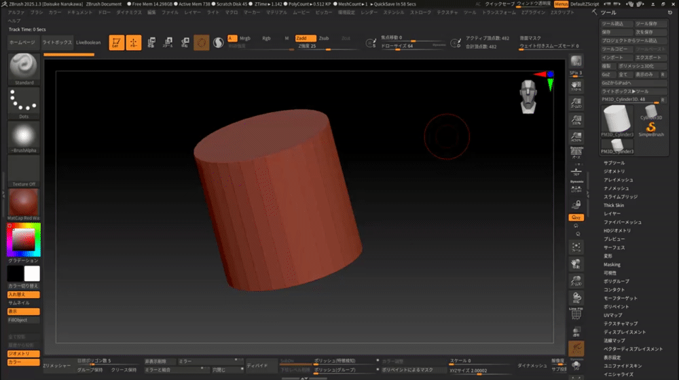The width and height of the screenshot is (679, 380).
Task: Click the Edit mode icon
Action: click(x=116, y=43)
